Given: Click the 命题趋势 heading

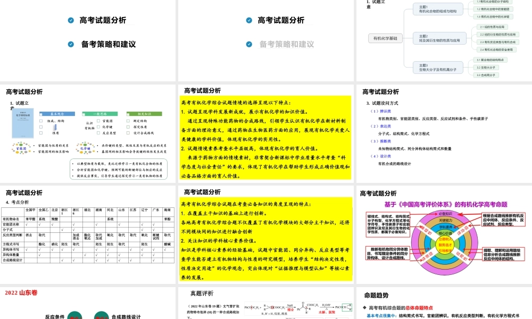Looking at the screenshot, I should point(376,295).
